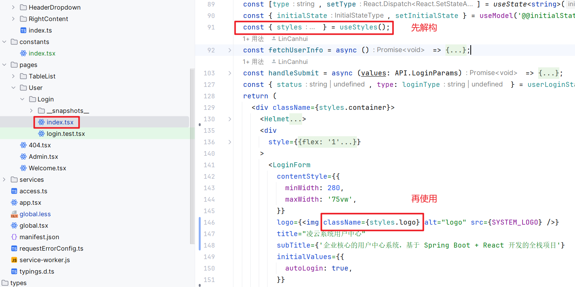Click the TypeScript icon beside access.ts
The image size is (575, 287).
14,191
